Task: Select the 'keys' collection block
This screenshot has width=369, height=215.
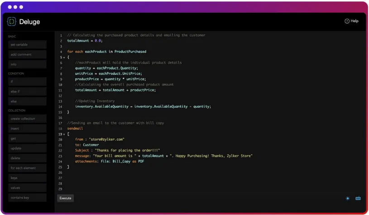Action: (27, 178)
